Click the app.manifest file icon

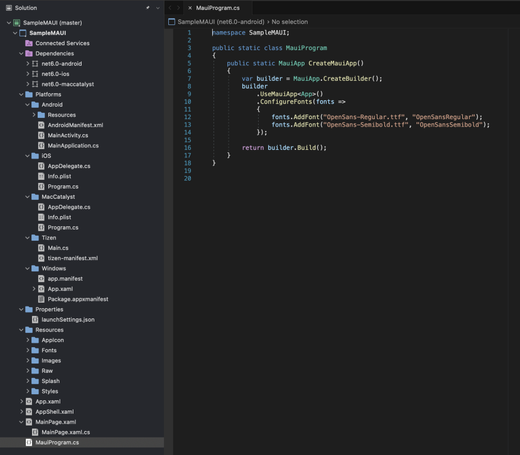(x=41, y=279)
